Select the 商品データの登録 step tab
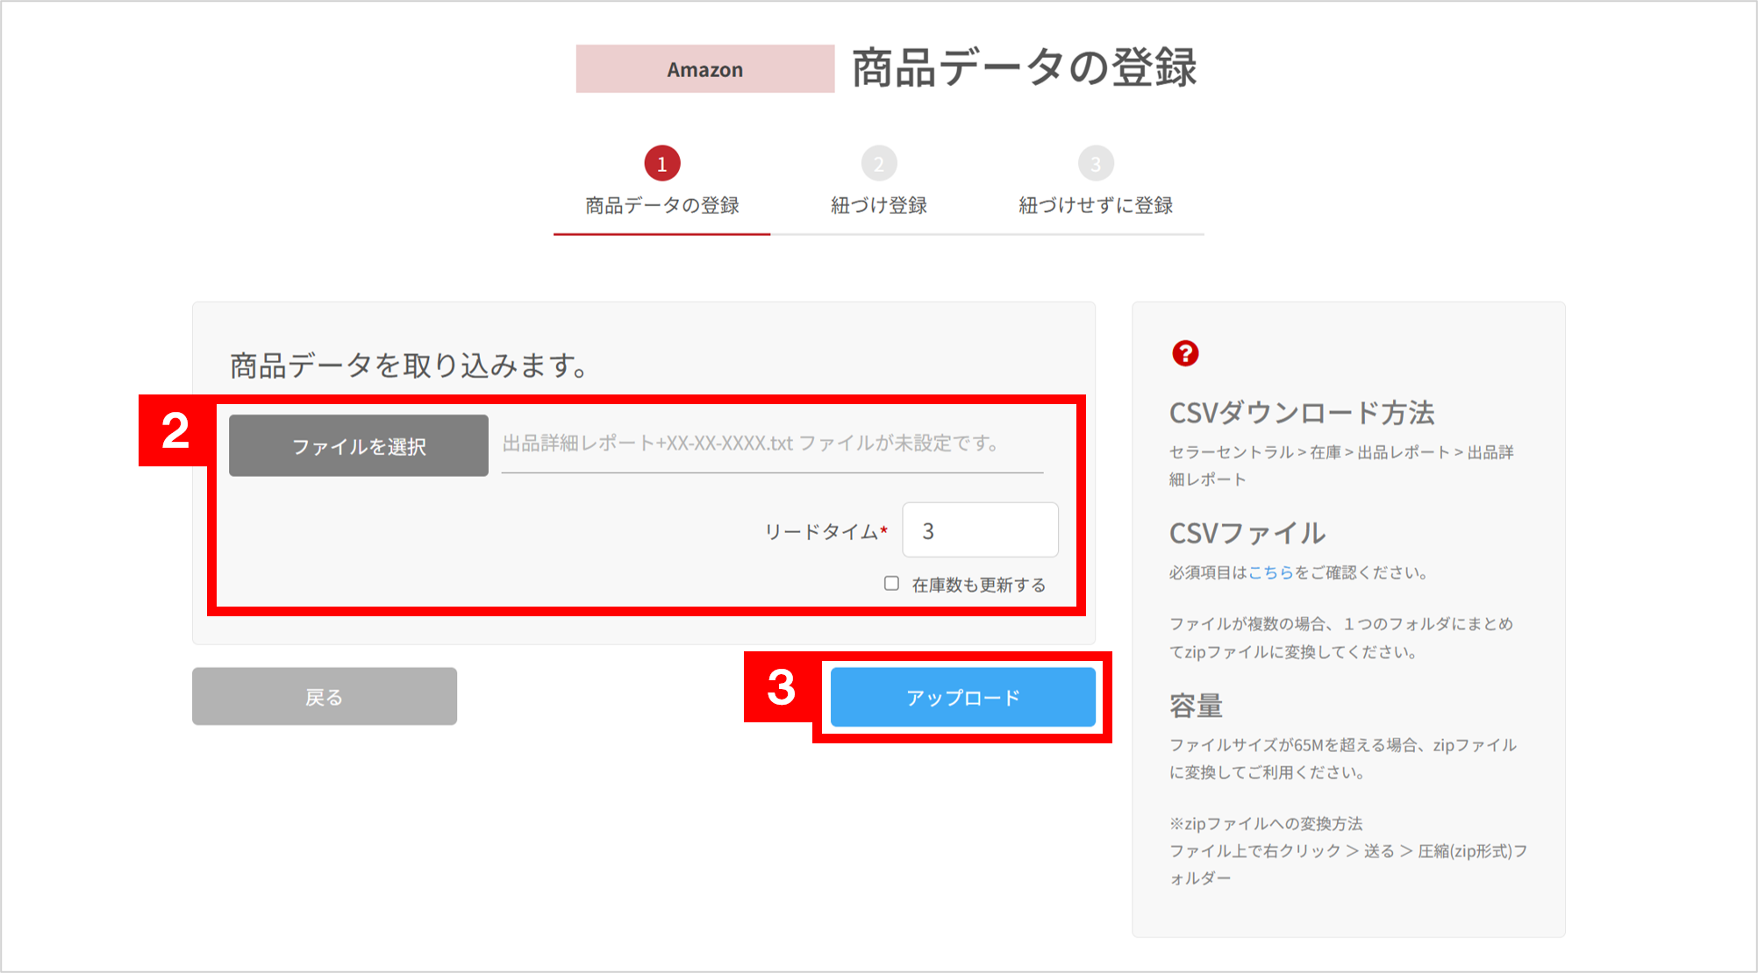 click(x=661, y=205)
